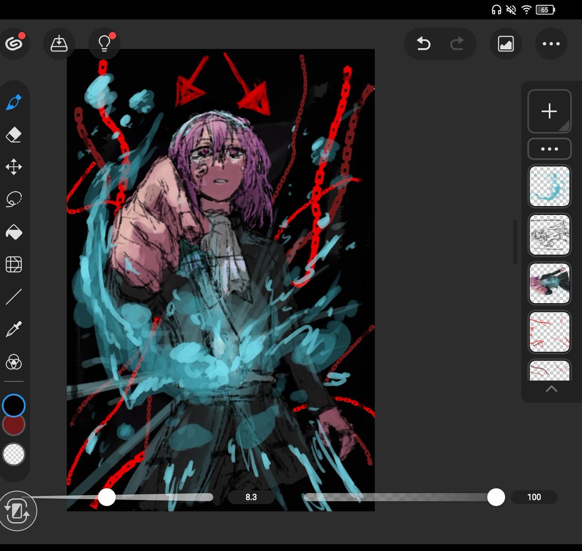Redo the undone action
Image resolution: width=582 pixels, height=551 pixels.
tap(457, 44)
